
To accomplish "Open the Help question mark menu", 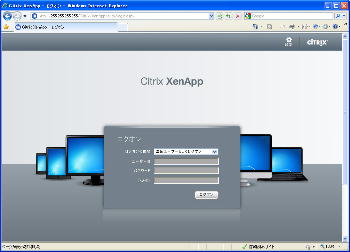I will pos(336,26).
